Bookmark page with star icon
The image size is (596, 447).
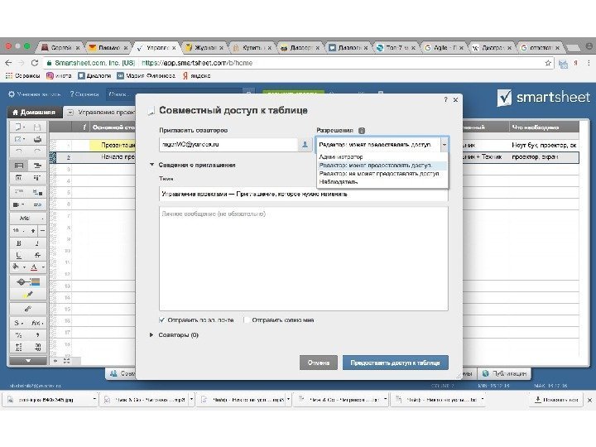(x=548, y=63)
